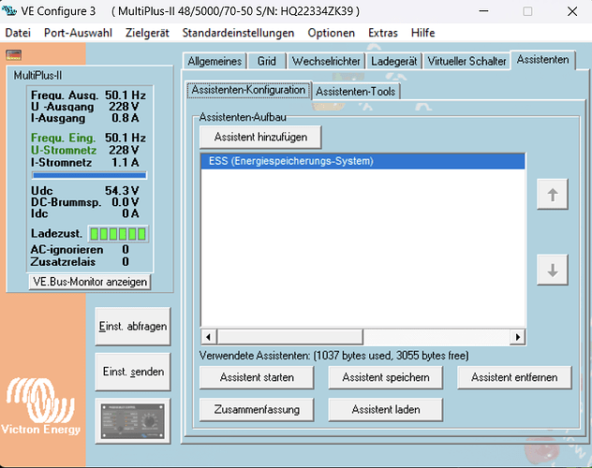Viewport: 592px width, 468px height.
Task: Open the Datei menu
Action: [x=18, y=33]
